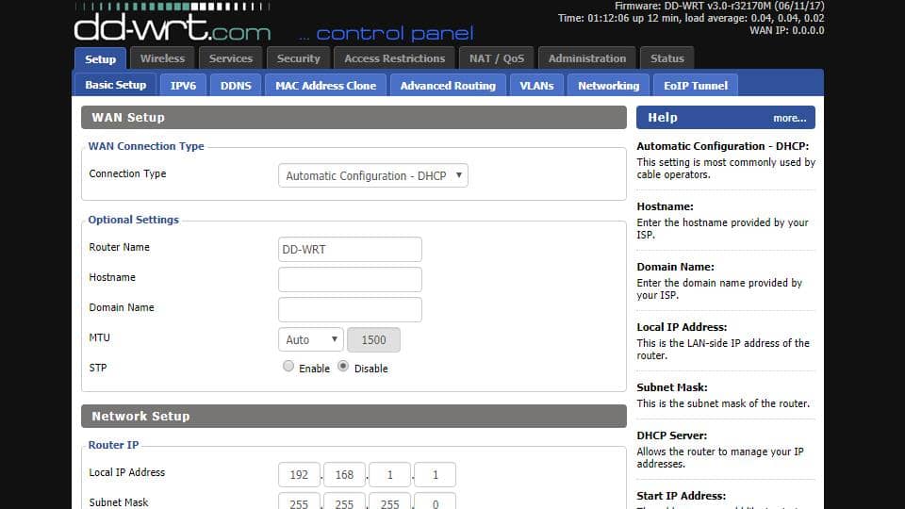
Task: Click the 'Local IP Address:' help heading
Action: pos(682,327)
